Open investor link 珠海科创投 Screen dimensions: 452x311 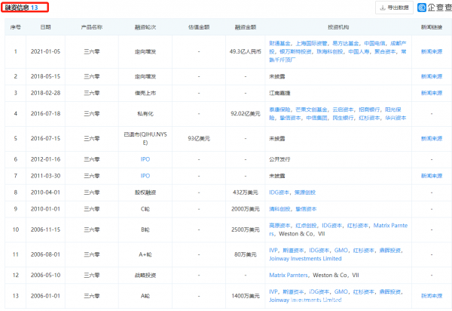point(330,51)
